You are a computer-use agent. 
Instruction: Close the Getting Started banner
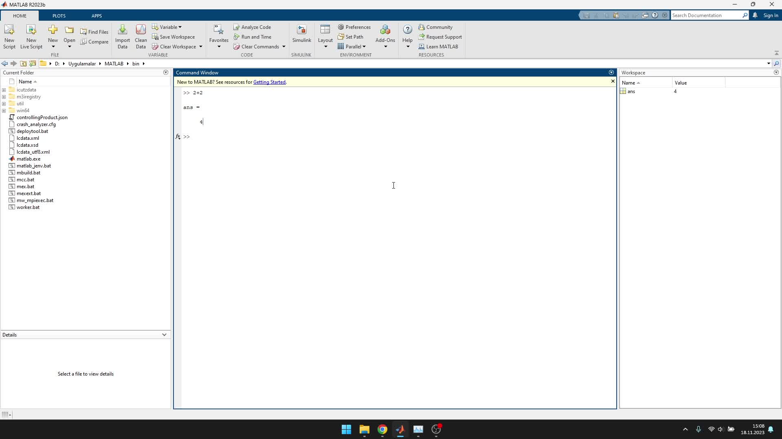(613, 81)
